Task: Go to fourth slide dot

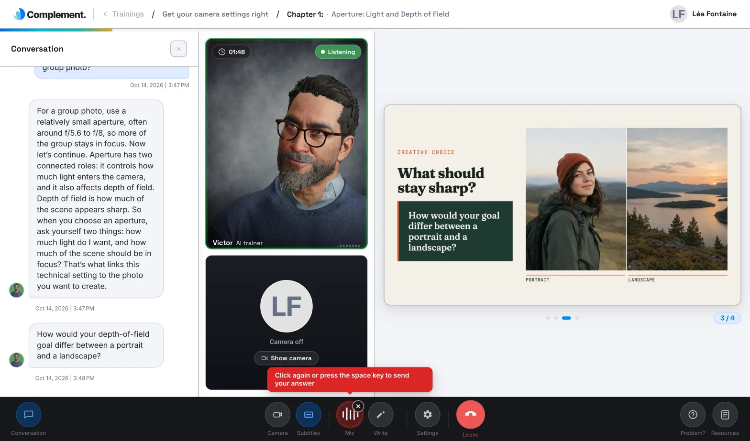Action: 577,318
